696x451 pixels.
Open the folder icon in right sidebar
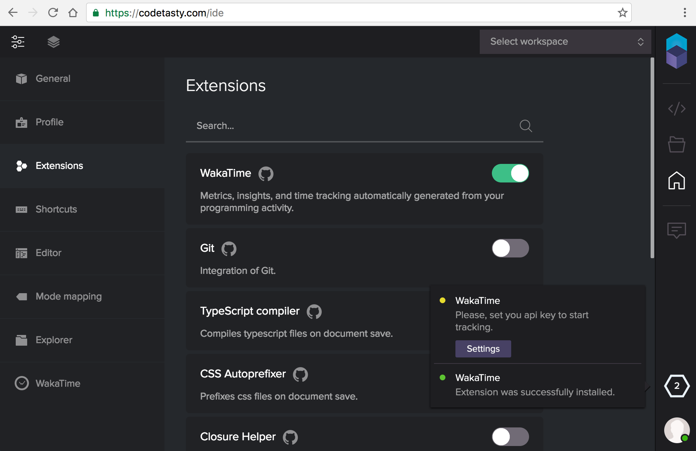pyautogui.click(x=676, y=144)
